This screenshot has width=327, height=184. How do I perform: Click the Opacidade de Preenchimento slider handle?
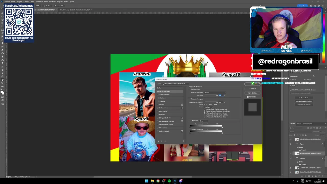(x=217, y=102)
